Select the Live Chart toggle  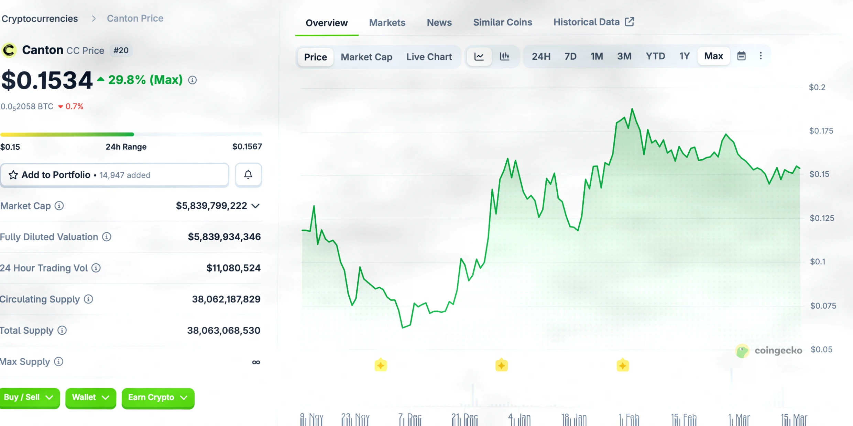point(429,57)
